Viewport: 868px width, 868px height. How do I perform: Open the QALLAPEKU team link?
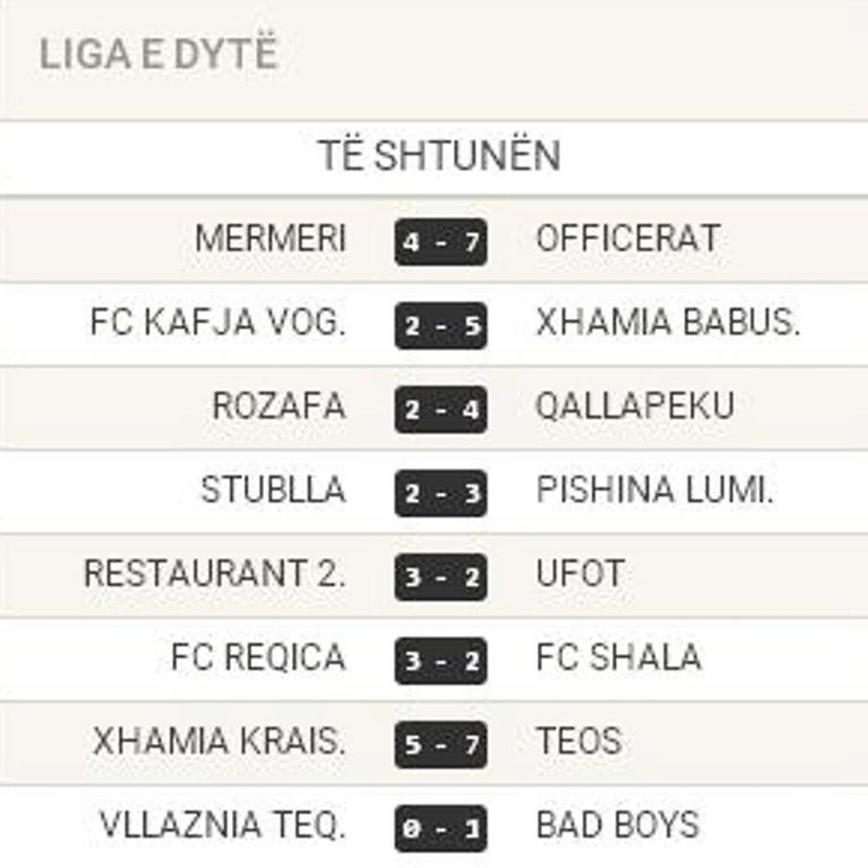click(x=635, y=407)
